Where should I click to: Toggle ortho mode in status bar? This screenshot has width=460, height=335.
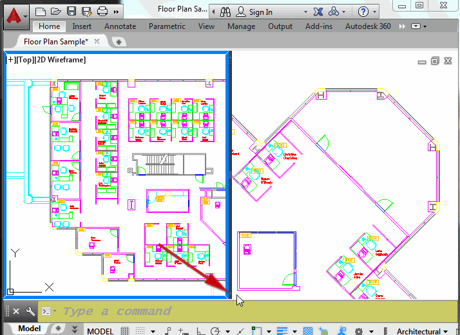pos(200,331)
